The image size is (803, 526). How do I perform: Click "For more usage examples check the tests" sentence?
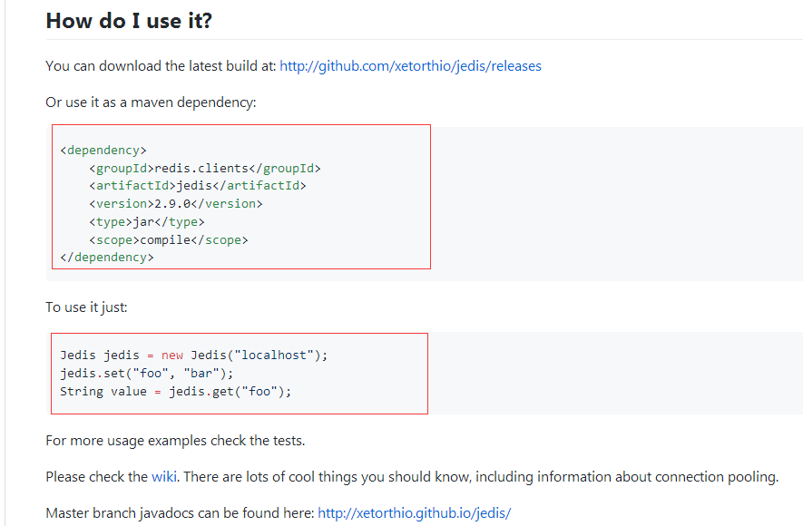(175, 442)
